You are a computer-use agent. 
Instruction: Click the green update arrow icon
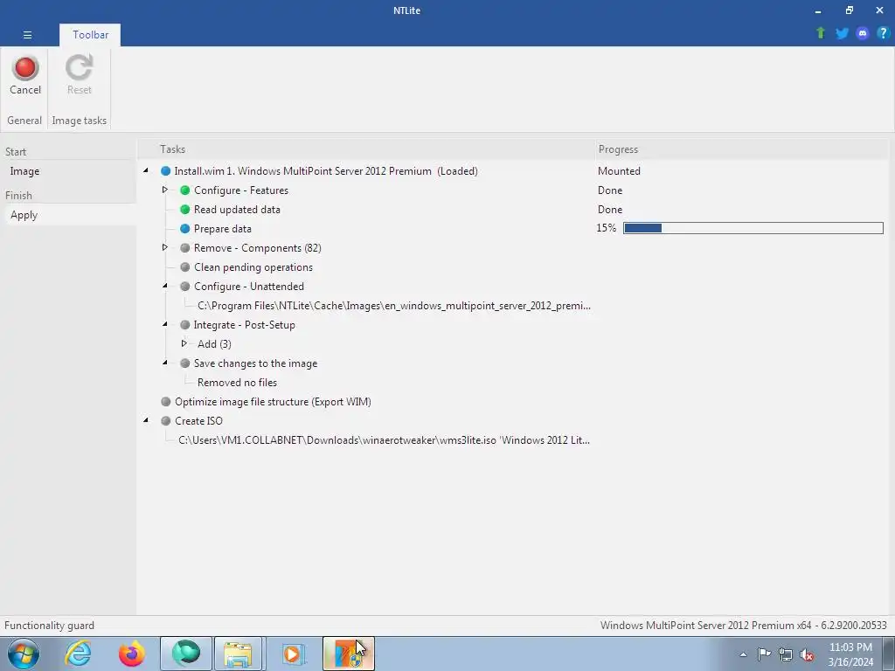click(821, 33)
